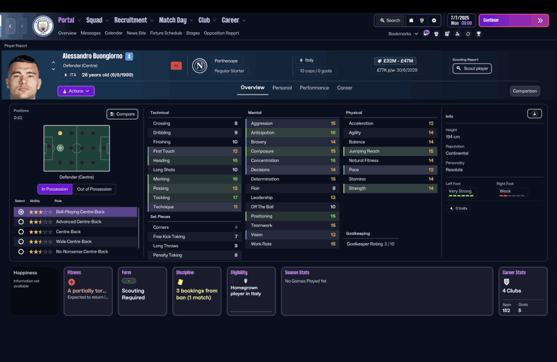
Task: Select the Centre-Back role radio
Action: coord(21,232)
